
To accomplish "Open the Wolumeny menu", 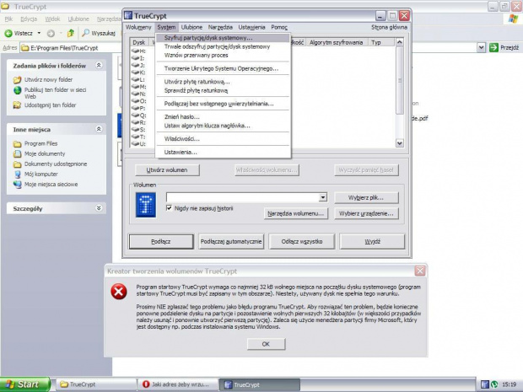I will [x=138, y=27].
